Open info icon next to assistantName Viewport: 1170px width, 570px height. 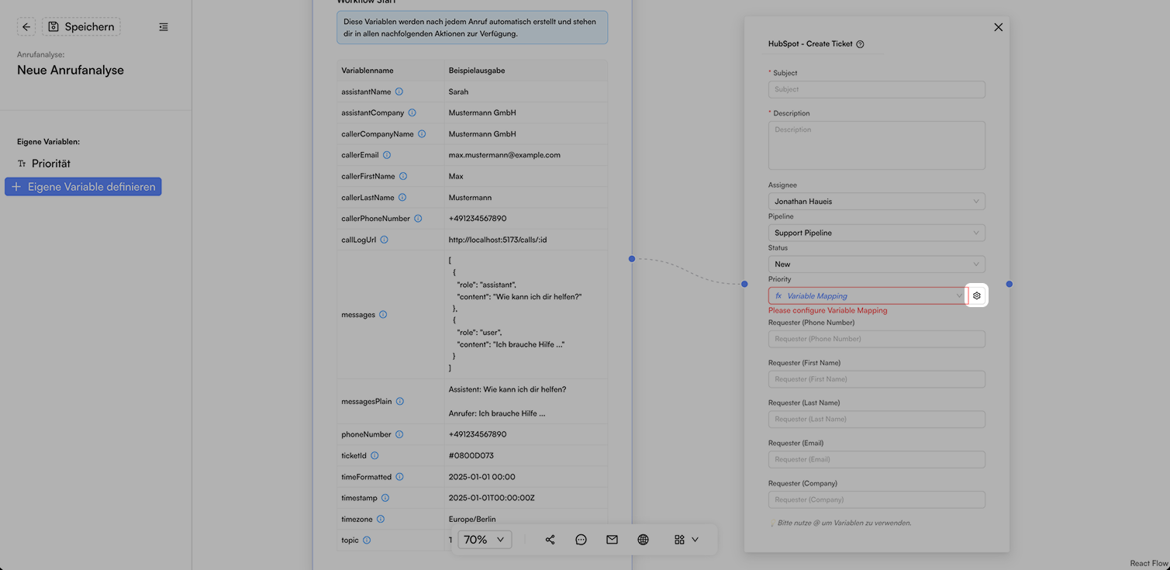coord(399,92)
